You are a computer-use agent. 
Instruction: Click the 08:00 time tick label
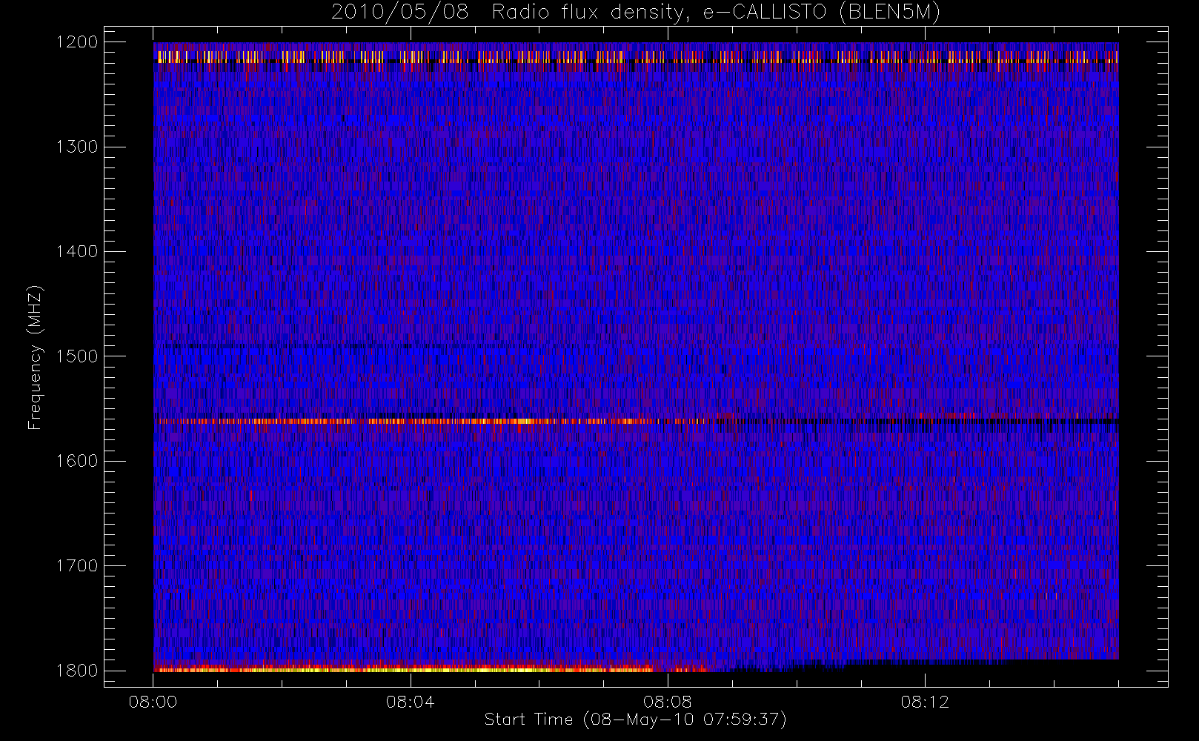[x=153, y=702]
